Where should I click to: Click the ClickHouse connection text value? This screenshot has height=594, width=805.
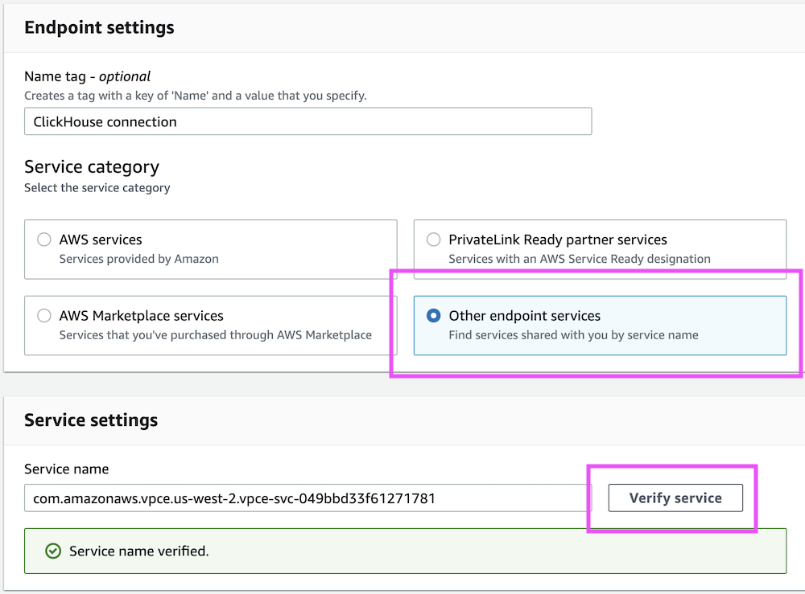[101, 121]
